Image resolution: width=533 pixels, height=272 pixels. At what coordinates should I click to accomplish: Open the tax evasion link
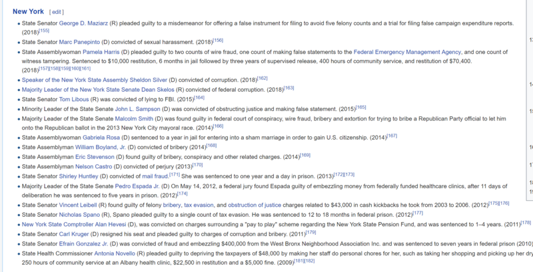coord(199,205)
